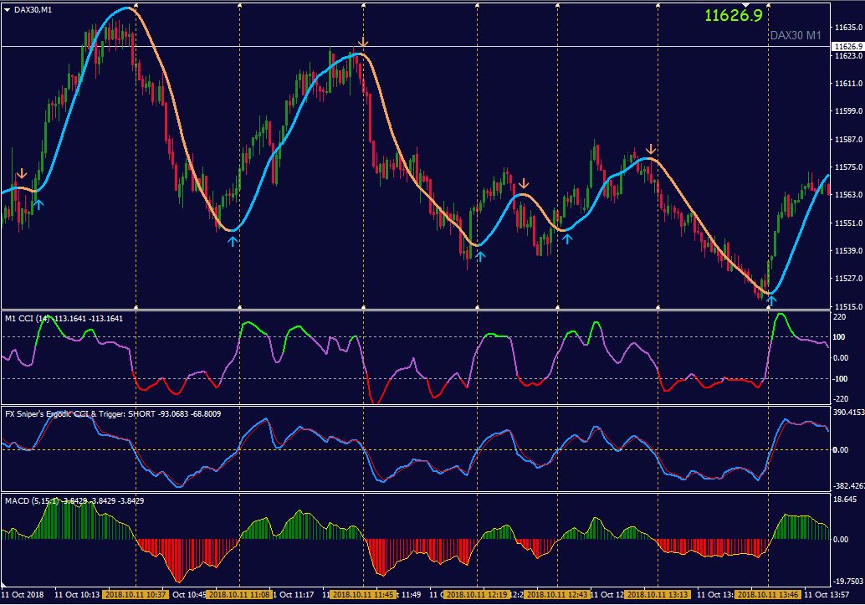
Task: Click the 2018.10.11 12:19 time label
Action: [477, 594]
